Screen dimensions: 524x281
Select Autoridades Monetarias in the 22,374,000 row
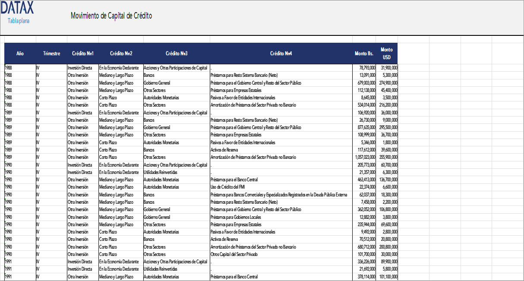[x=177, y=187]
